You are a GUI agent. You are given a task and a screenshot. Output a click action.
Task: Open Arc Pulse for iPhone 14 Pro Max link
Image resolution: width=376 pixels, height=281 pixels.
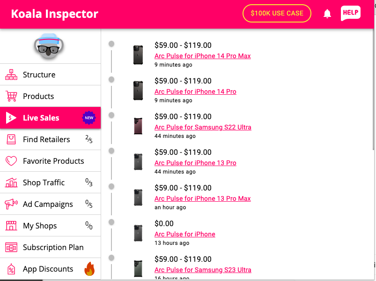point(203,56)
